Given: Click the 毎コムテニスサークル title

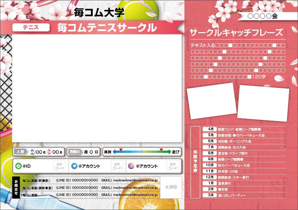Looking at the screenshot, I should click(x=107, y=28).
